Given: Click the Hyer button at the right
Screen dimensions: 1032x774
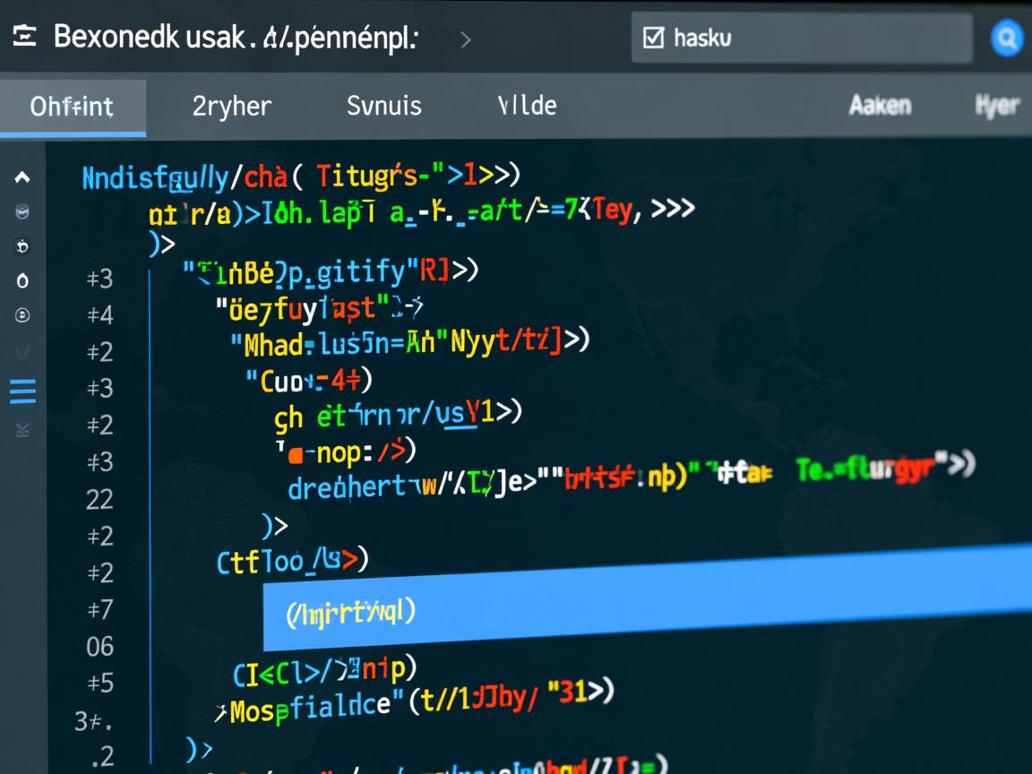Looking at the screenshot, I should pos(996,106).
